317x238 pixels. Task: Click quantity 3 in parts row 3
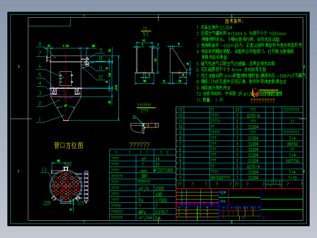237,166
